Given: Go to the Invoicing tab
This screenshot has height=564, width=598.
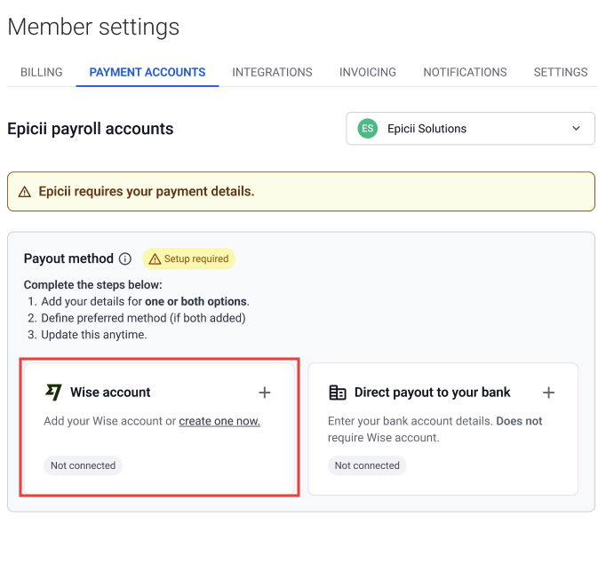Looking at the screenshot, I should [x=368, y=72].
